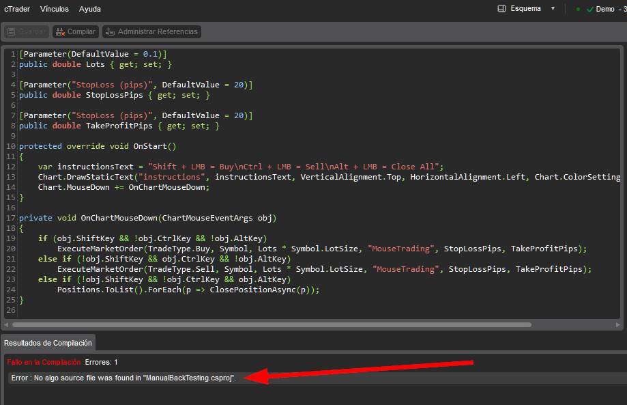Click "Chart.DrawStaticText" in the code
Screen dimensions: 627x405
point(85,177)
